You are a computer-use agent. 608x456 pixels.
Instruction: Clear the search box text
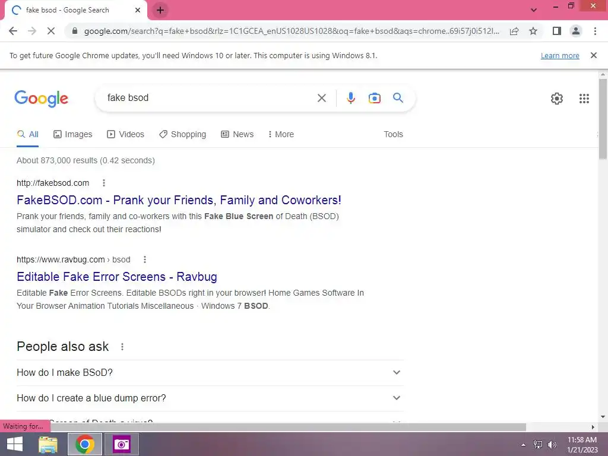point(321,98)
